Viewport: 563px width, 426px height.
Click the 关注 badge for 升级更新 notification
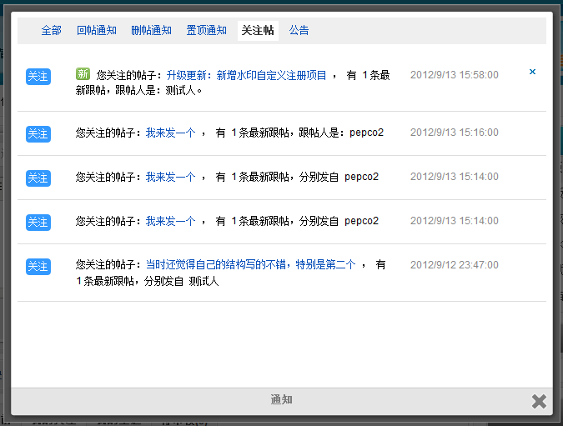point(38,77)
